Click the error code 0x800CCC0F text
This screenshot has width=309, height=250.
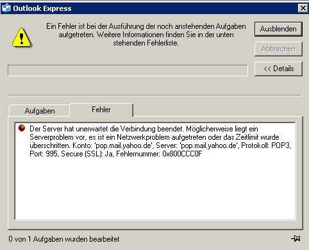click(182, 154)
